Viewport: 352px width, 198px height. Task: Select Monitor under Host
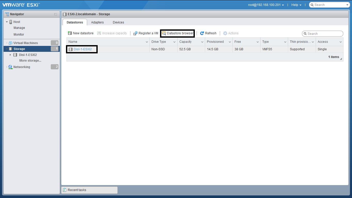point(19,35)
